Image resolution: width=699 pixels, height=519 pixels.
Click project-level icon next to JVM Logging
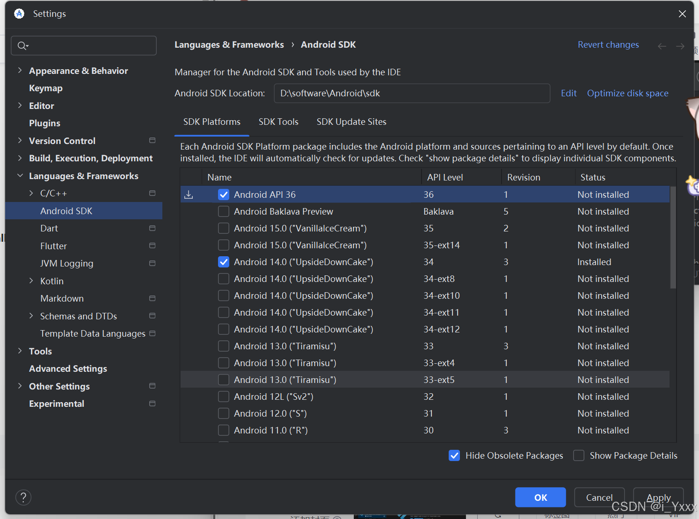coord(152,263)
